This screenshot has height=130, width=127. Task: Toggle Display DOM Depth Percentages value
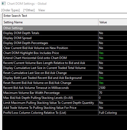pyautogui.click(x=113, y=43)
